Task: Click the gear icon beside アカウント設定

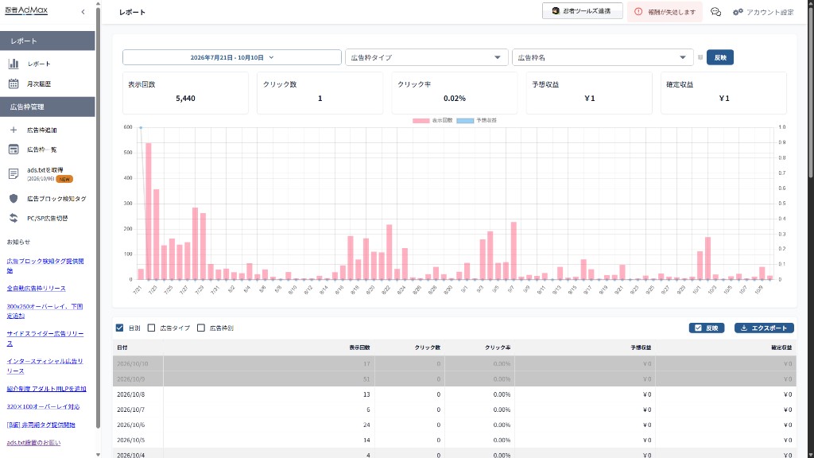Action: 738,12
